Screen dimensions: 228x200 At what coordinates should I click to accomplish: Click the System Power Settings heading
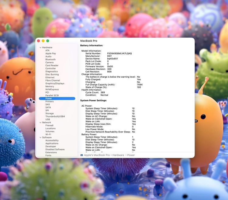(94, 100)
